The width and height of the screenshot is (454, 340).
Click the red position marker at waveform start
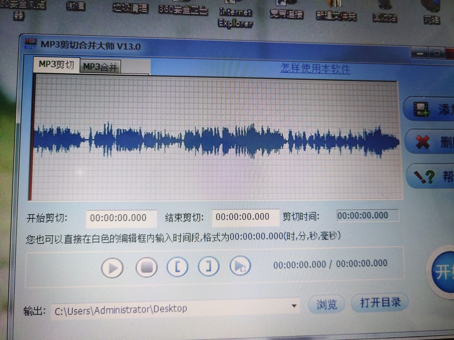click(31, 138)
